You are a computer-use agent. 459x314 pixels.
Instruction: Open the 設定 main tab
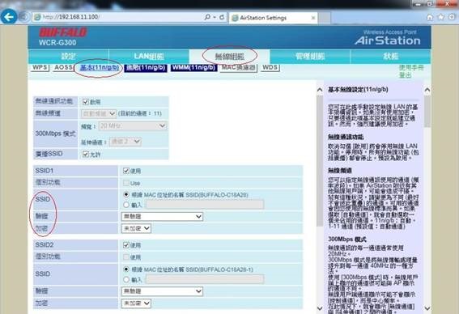[69, 56]
